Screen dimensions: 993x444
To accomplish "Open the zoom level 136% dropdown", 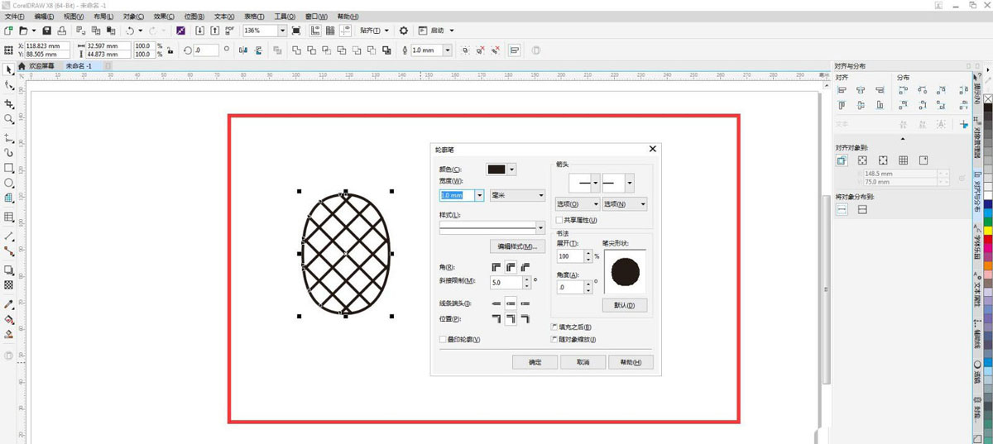I will (282, 31).
